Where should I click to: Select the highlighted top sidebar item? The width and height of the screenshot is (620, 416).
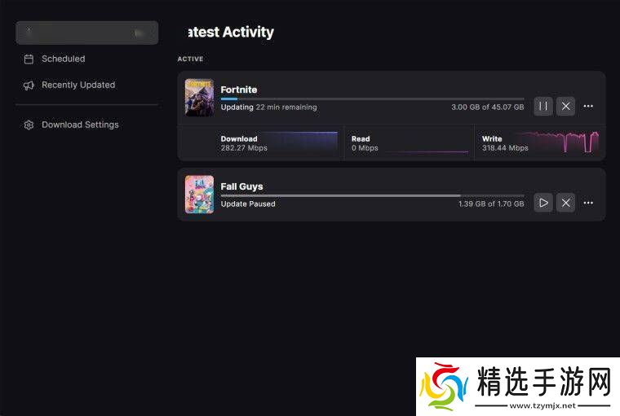[87, 33]
